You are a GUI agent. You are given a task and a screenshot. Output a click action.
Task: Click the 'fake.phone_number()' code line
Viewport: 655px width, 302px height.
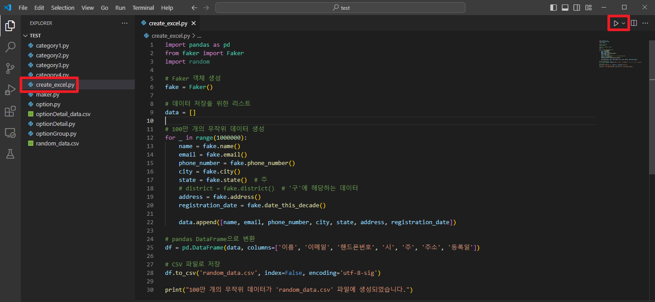point(237,163)
